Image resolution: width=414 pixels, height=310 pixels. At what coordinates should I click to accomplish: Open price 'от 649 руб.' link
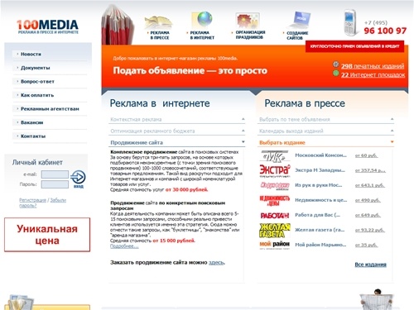click(368, 215)
